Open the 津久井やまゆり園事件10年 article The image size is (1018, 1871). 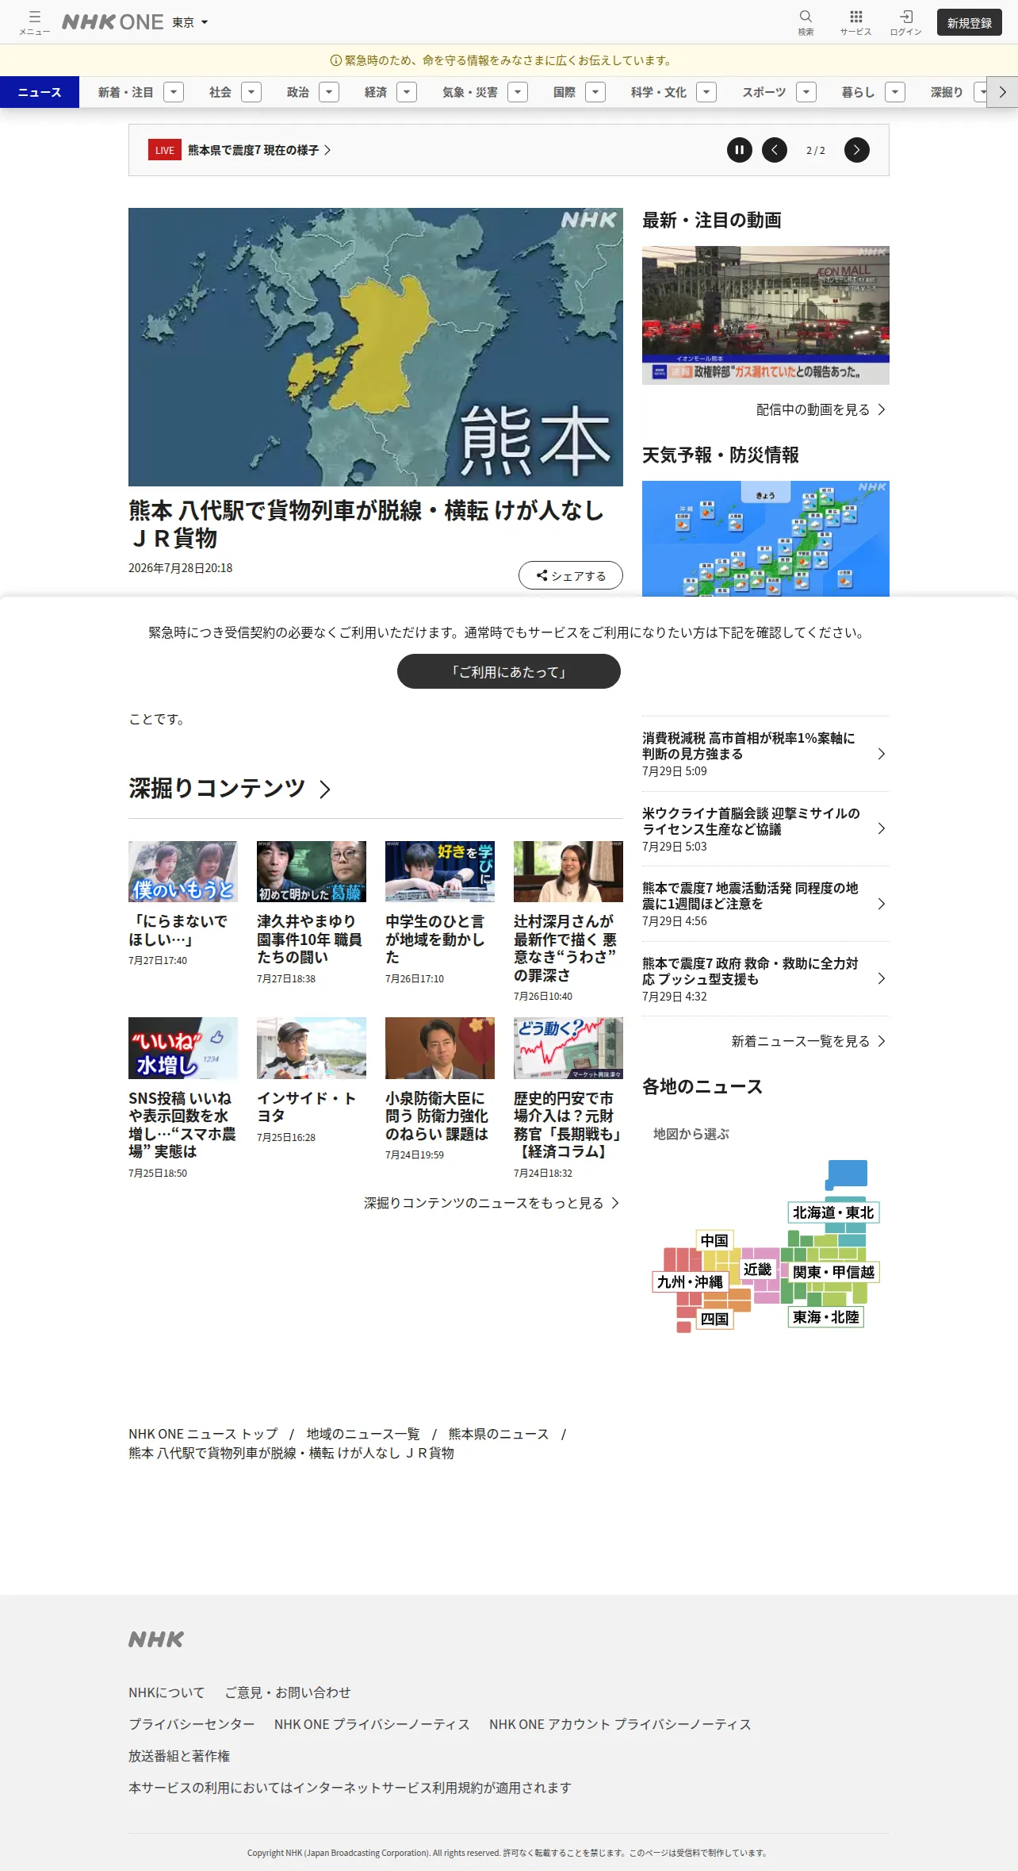[x=312, y=912]
